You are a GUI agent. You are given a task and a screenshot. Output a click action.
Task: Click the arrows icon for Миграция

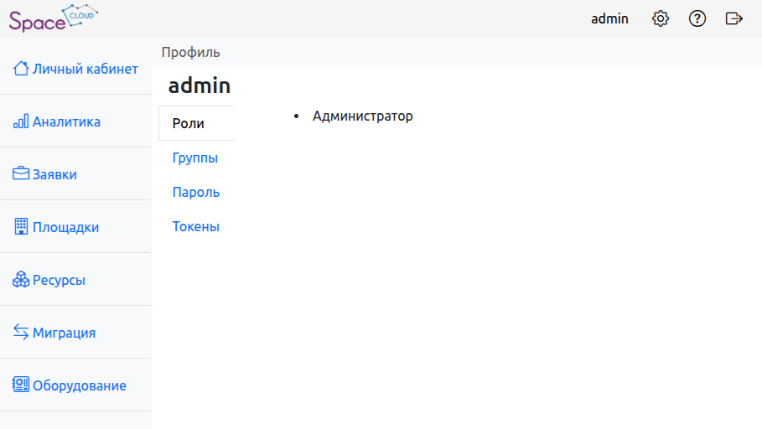[x=21, y=332]
